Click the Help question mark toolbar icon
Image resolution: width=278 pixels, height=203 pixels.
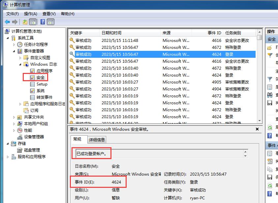(42, 22)
